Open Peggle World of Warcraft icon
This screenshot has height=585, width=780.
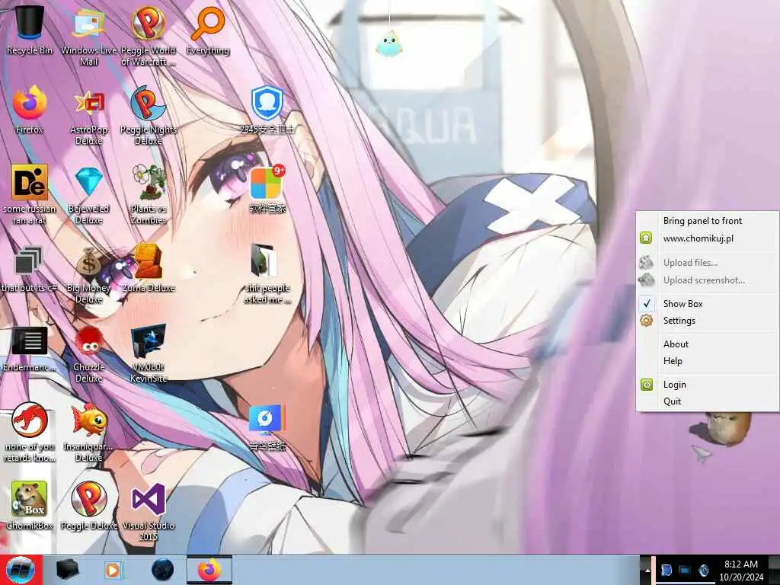coord(149,35)
